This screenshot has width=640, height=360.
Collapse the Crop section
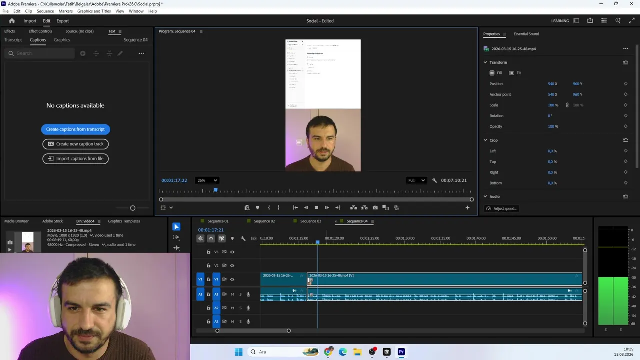[x=485, y=140]
